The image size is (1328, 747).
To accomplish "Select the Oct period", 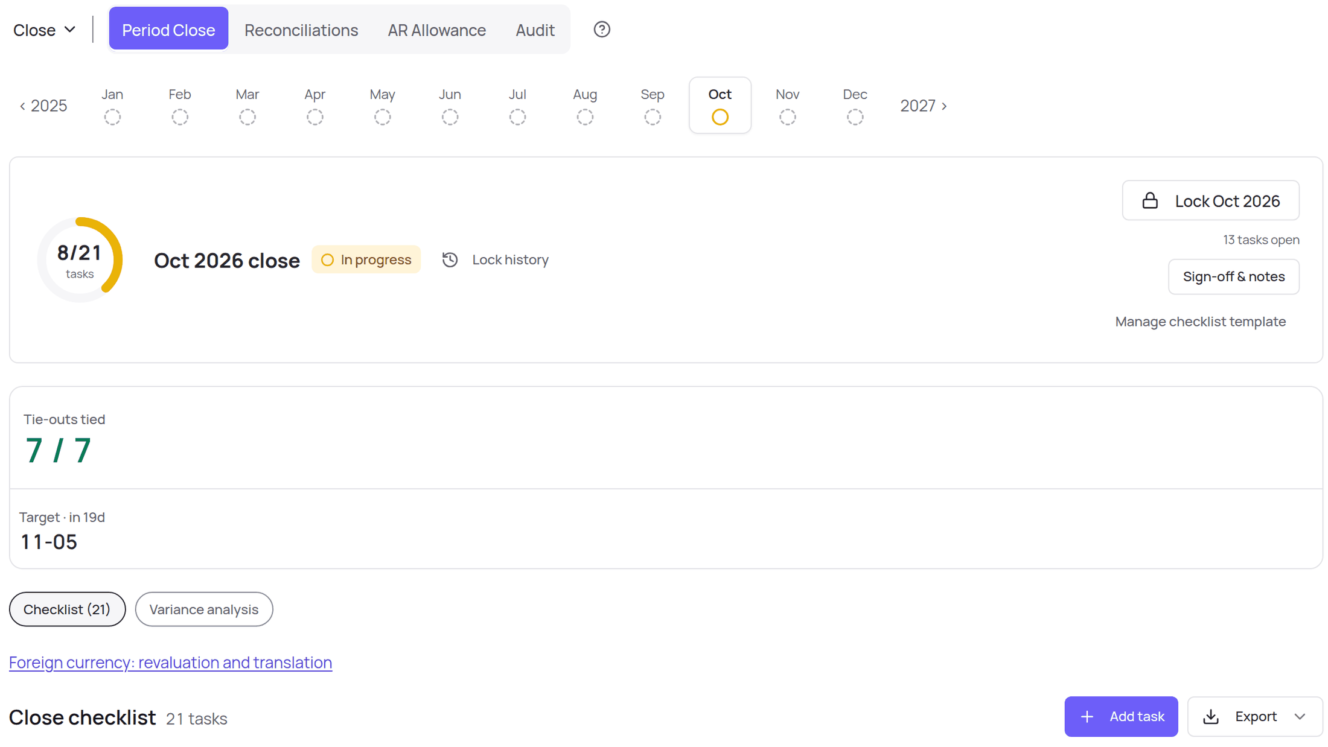I will [720, 106].
